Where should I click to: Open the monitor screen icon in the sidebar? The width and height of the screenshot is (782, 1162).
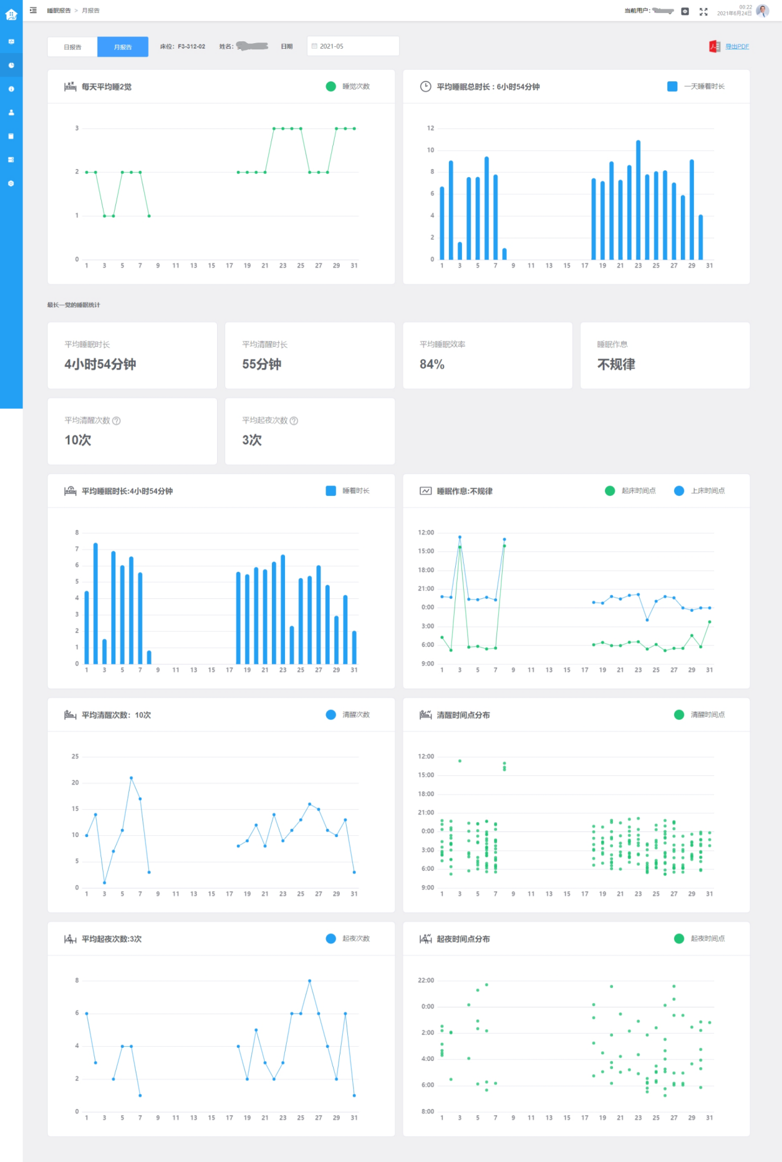[x=11, y=42]
